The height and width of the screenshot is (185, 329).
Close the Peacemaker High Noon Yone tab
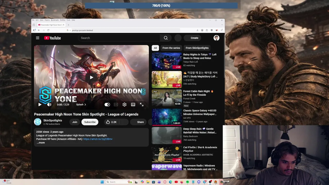(63, 25)
